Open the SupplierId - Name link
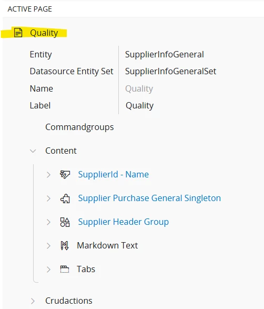This screenshot has width=264, height=309. (x=114, y=174)
